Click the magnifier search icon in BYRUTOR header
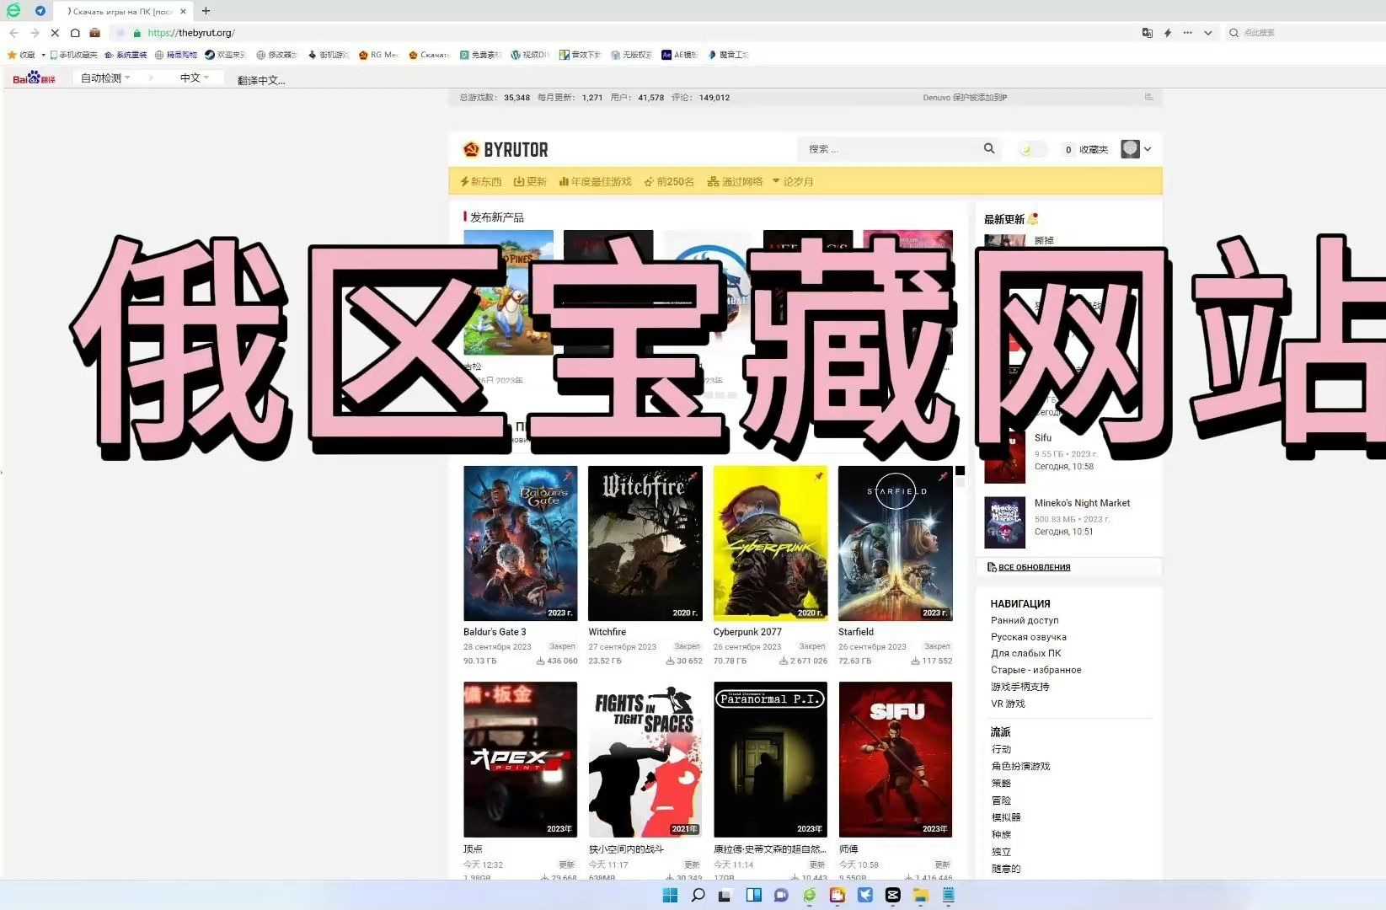This screenshot has width=1386, height=910. [x=989, y=149]
